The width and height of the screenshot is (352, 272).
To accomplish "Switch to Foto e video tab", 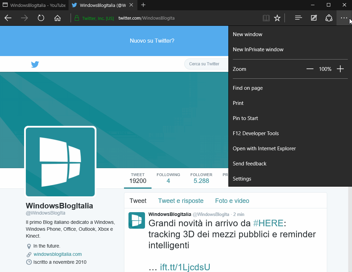I will point(232,201).
